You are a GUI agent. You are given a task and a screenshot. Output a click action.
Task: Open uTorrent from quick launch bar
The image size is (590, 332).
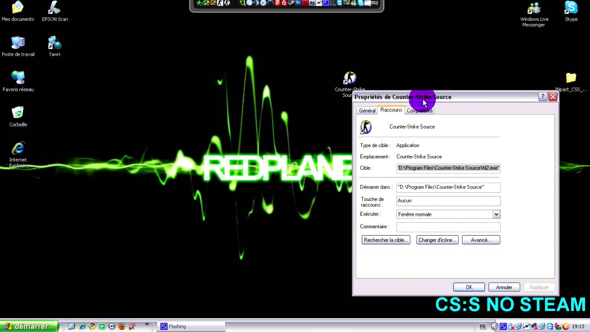click(102, 326)
